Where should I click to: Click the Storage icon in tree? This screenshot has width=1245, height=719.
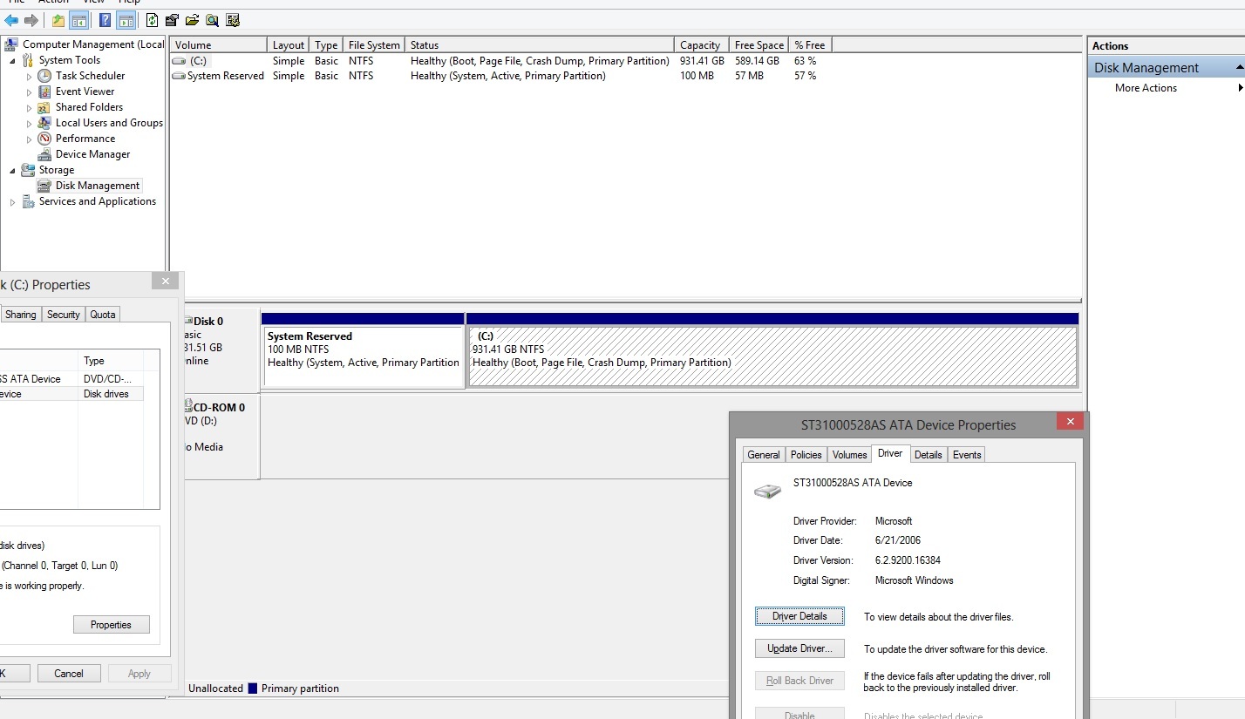tap(28, 170)
